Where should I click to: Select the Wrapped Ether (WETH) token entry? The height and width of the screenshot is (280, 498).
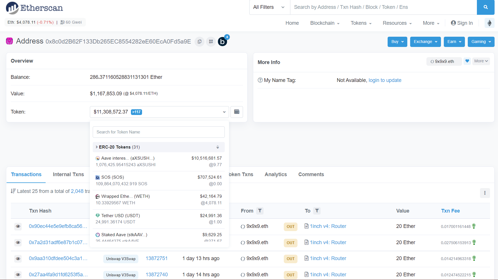[159, 199]
